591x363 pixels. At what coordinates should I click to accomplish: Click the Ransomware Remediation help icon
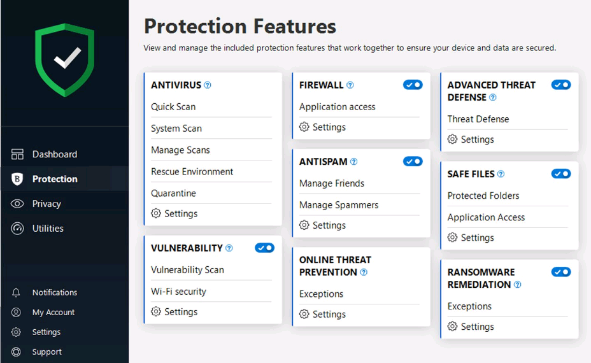pyautogui.click(x=518, y=285)
